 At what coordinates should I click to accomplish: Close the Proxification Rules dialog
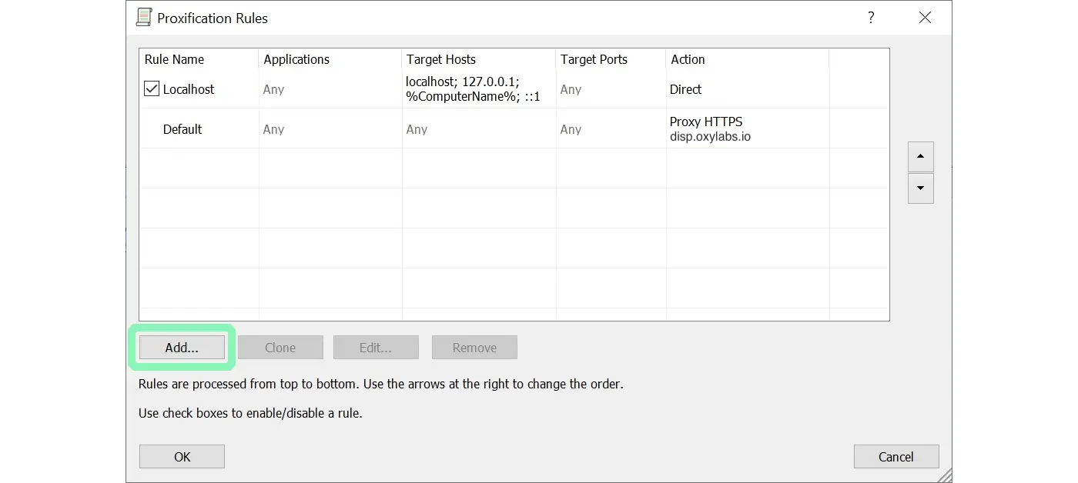[925, 18]
